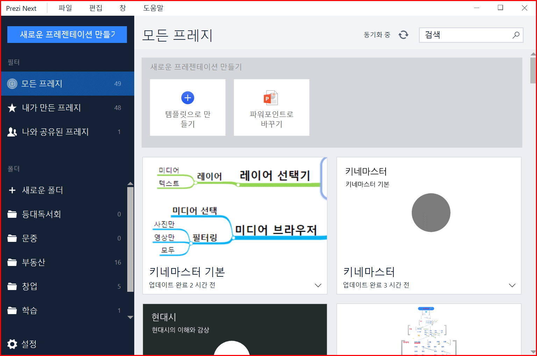Select 나와 공유된 프레지 filter
This screenshot has height=356, width=537.
pos(68,132)
